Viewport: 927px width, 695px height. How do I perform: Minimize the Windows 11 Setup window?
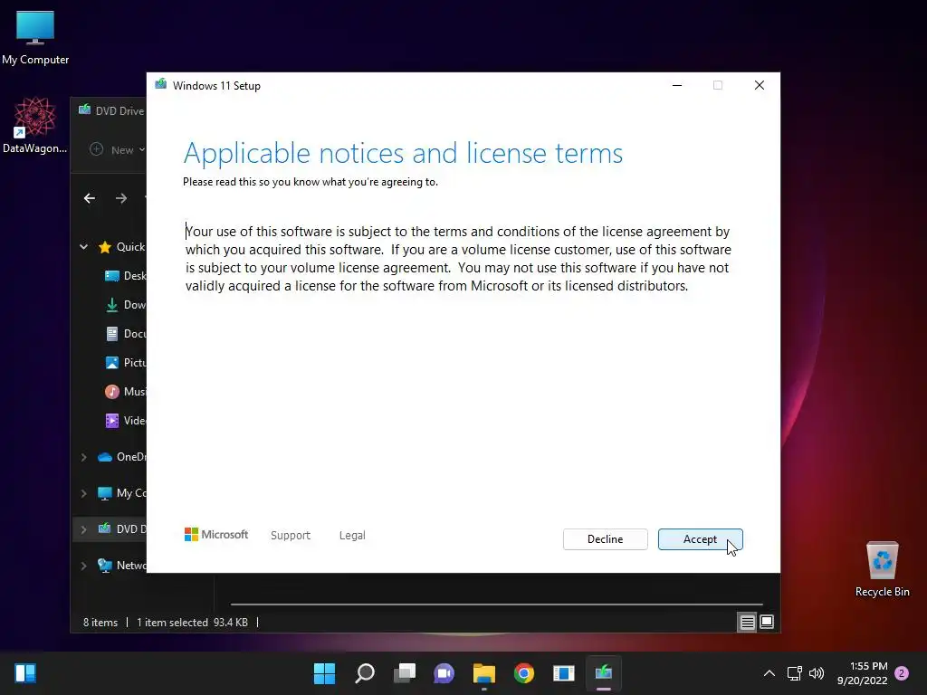[677, 85]
